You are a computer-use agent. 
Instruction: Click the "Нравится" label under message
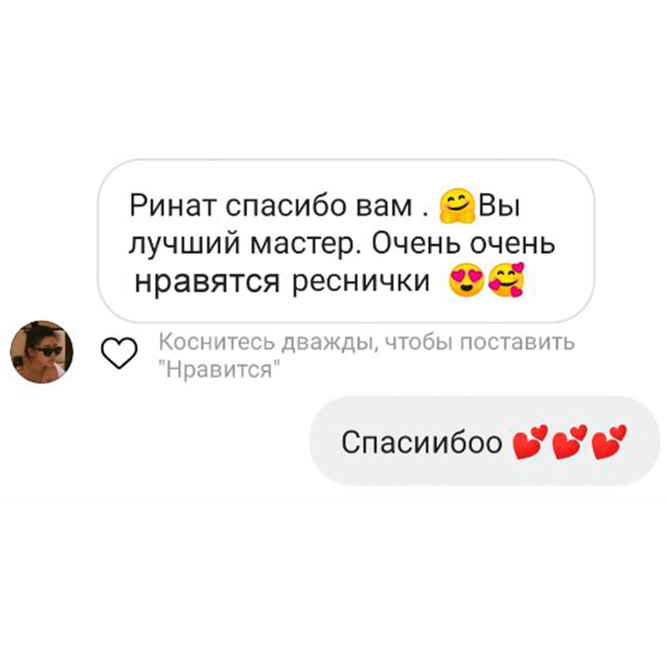219,369
